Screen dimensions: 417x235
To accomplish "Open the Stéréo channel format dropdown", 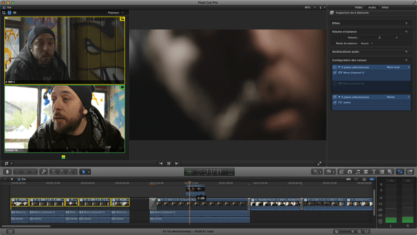I will (x=398, y=97).
